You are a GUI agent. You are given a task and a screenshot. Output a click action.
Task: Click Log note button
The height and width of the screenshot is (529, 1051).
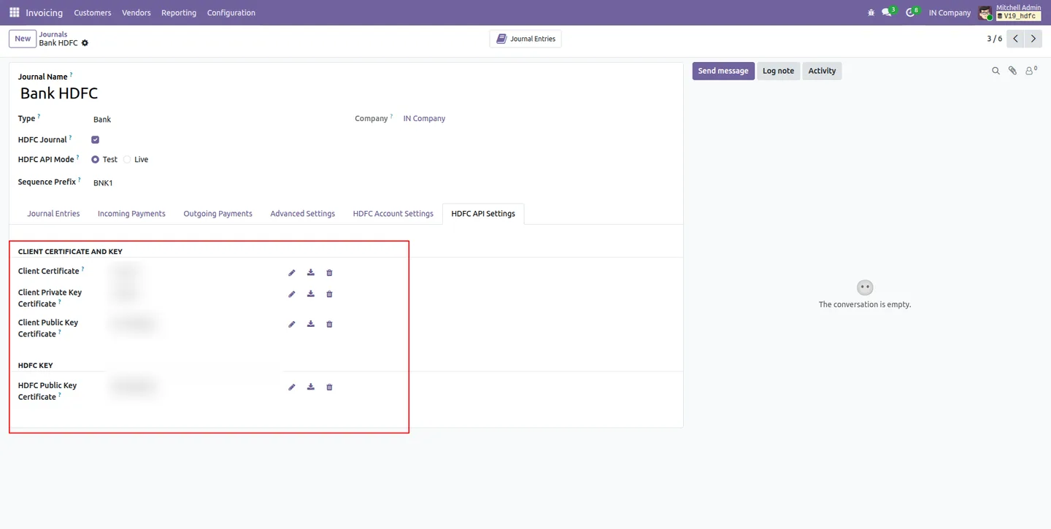coord(778,71)
